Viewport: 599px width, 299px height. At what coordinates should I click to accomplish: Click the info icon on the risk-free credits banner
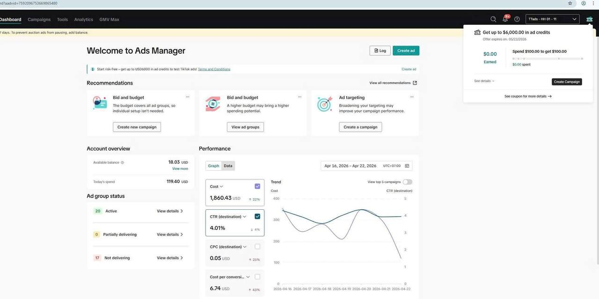point(93,69)
